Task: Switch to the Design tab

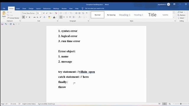Action: [x=31, y=9]
